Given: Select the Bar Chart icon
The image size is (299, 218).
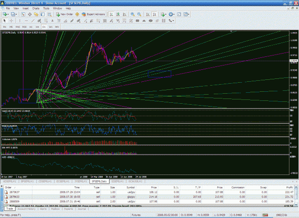Looking at the screenshot, I should tap(111, 14).
